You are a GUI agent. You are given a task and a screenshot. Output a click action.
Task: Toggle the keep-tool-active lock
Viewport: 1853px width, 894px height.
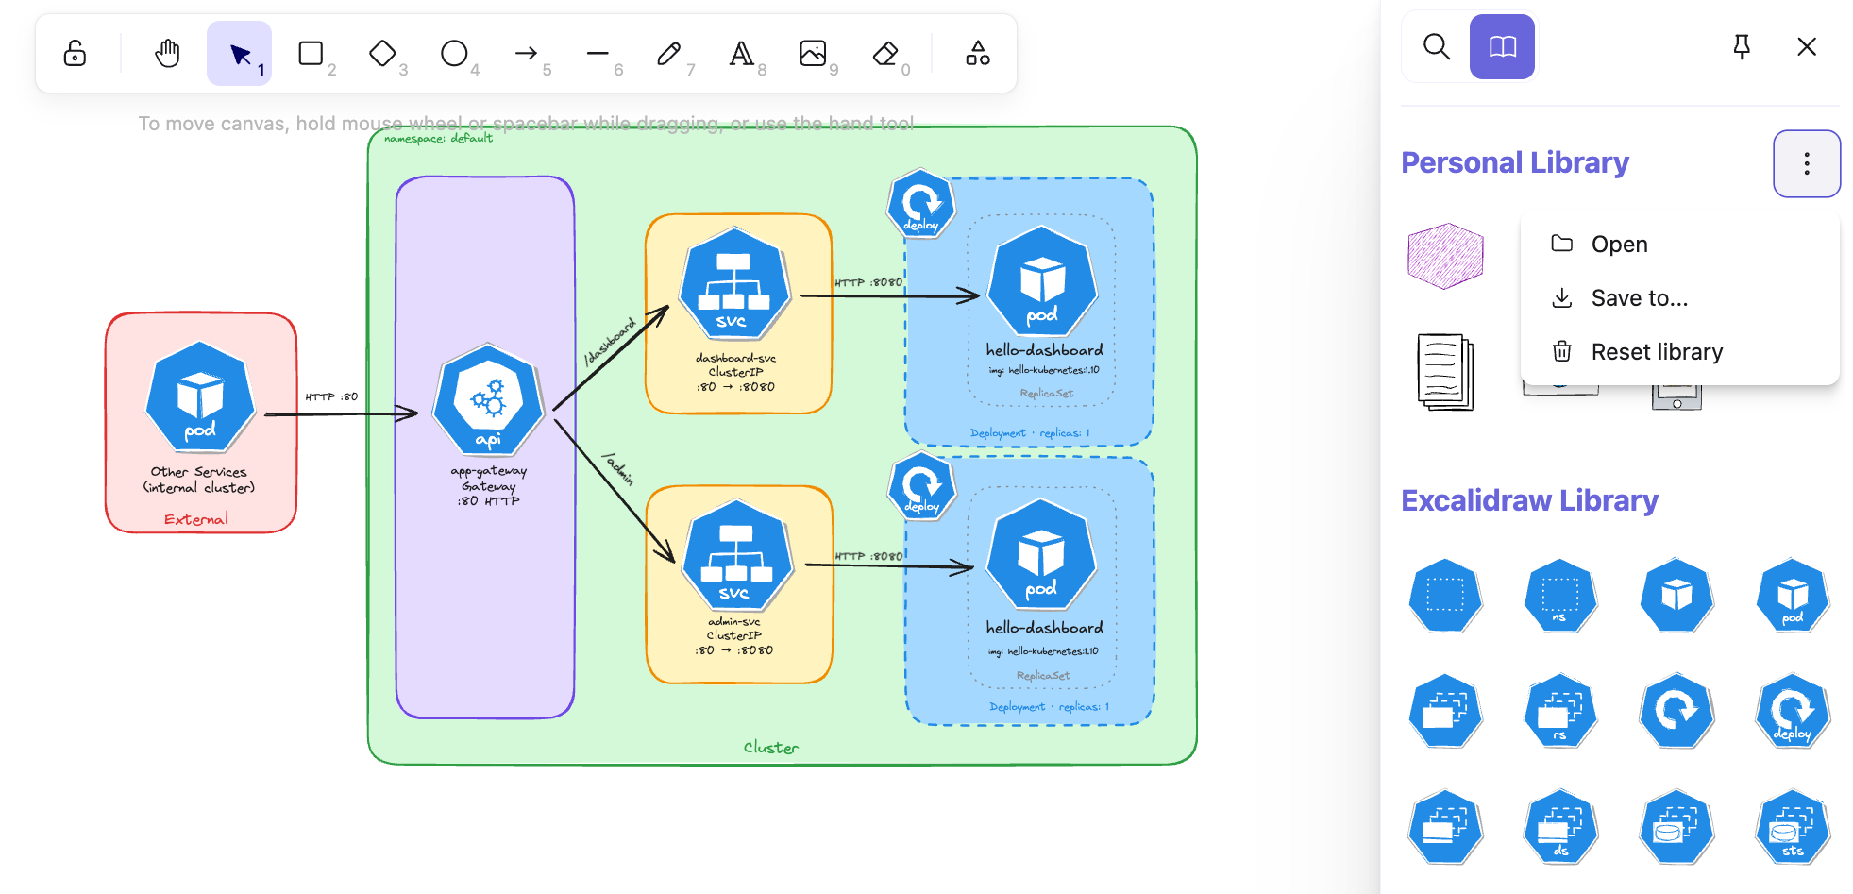pos(75,54)
